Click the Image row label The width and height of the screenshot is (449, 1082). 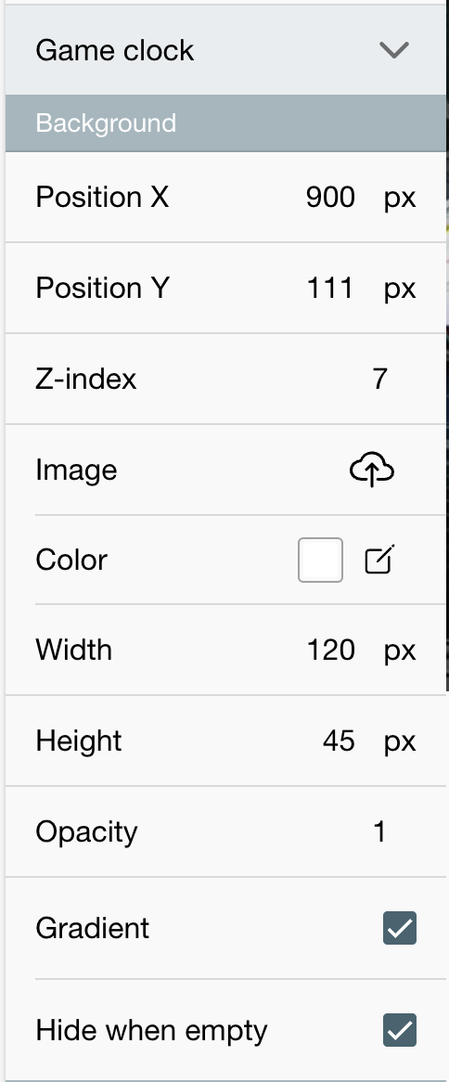pyautogui.click(x=76, y=470)
